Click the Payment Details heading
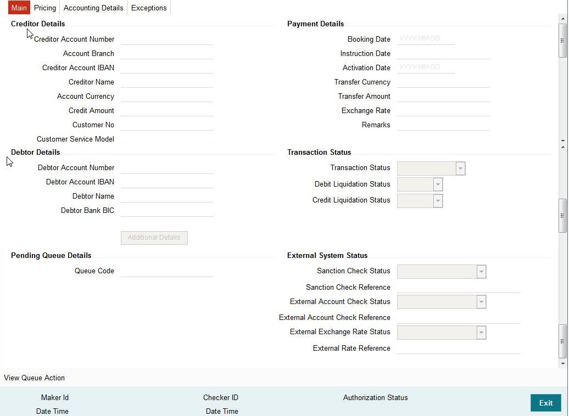Screen dimensions: 569x416 click(315, 24)
